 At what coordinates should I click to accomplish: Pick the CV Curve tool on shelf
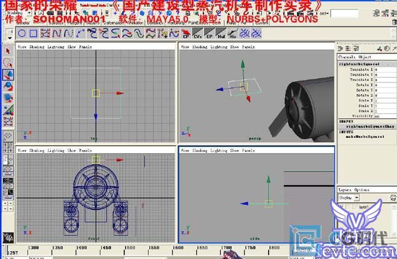(45, 33)
